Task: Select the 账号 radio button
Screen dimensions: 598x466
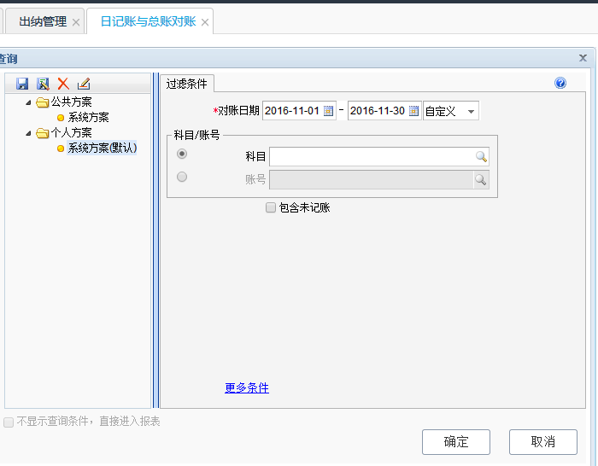Action: point(181,178)
